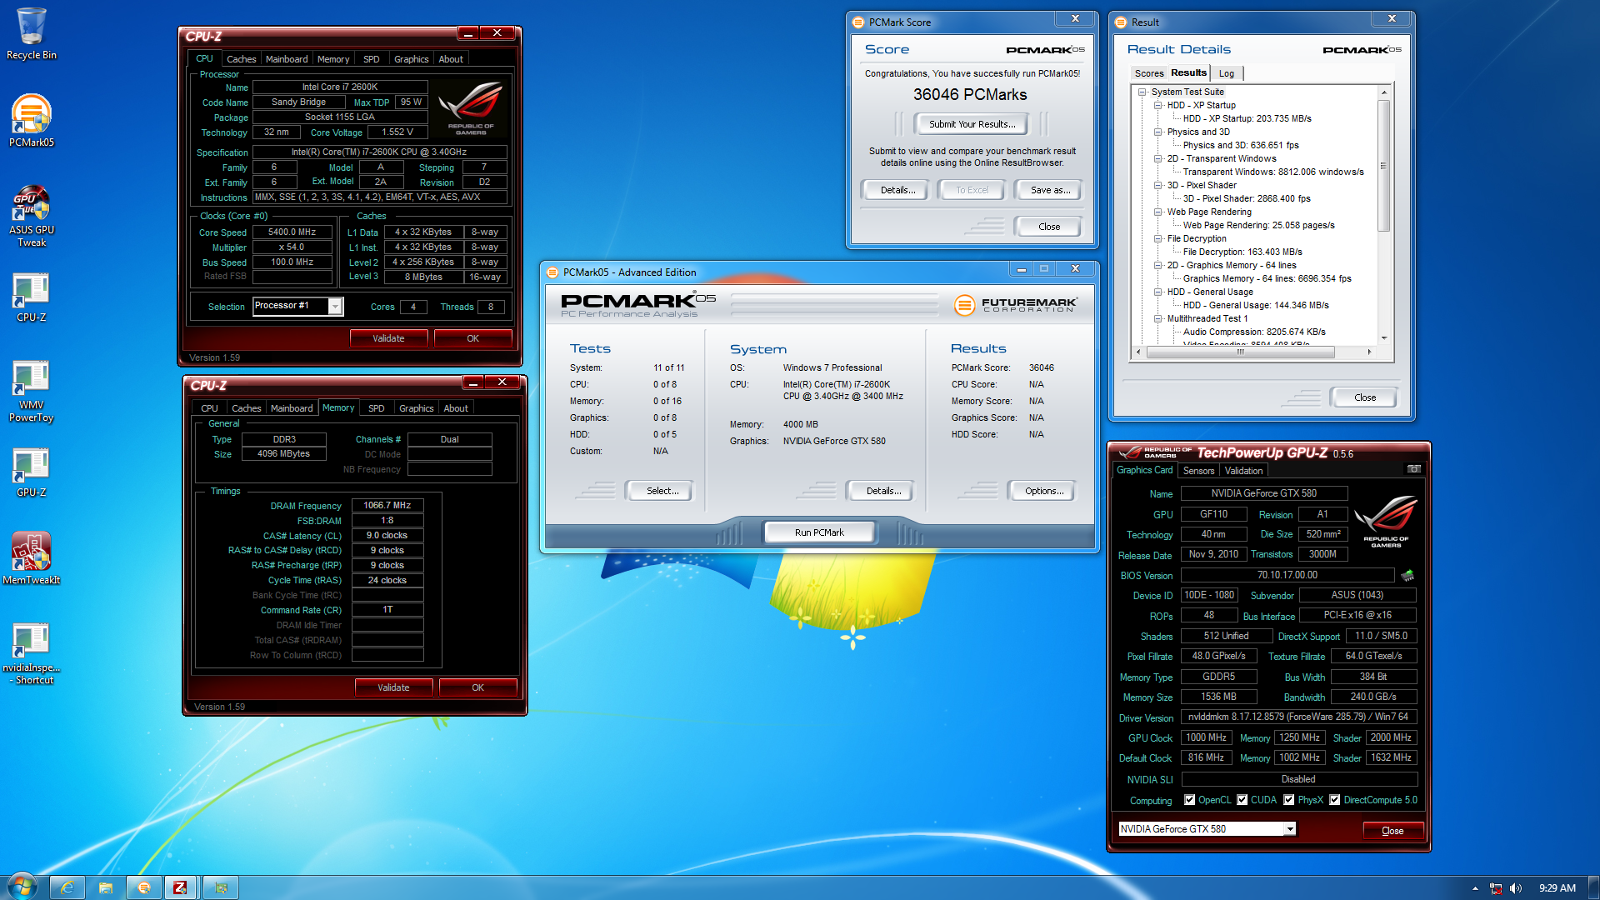This screenshot has width=1600, height=900.
Task: Click Validate in top CPU-Z window
Action: [388, 338]
